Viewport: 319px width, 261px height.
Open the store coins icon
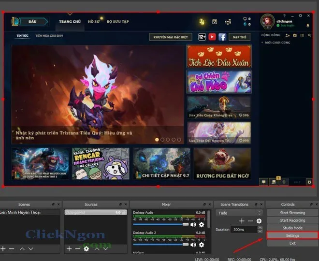coord(228,22)
